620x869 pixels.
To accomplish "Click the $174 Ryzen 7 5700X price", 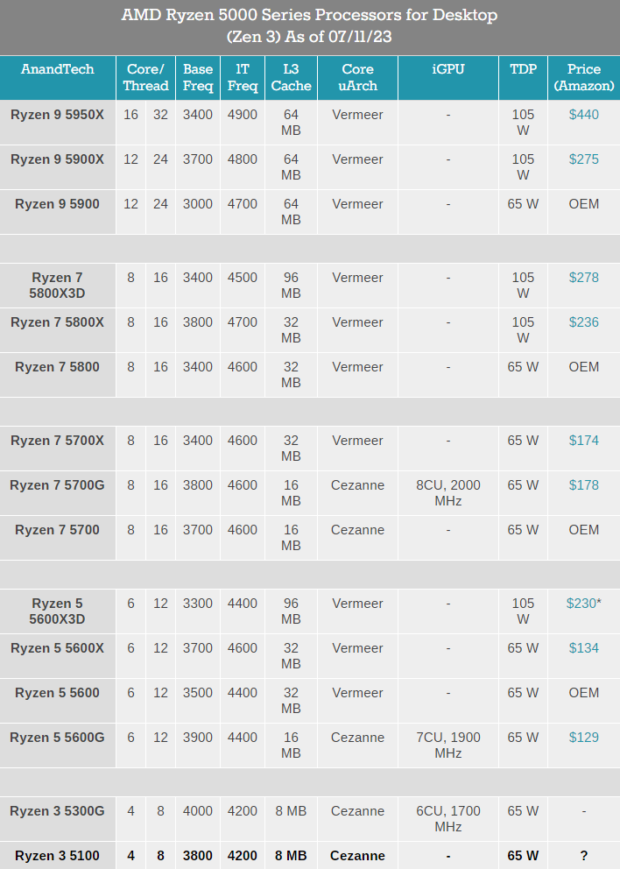I will [583, 441].
